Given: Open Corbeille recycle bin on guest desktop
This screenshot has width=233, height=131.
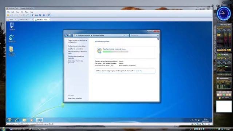Looking at the screenshot, I should [12, 26].
